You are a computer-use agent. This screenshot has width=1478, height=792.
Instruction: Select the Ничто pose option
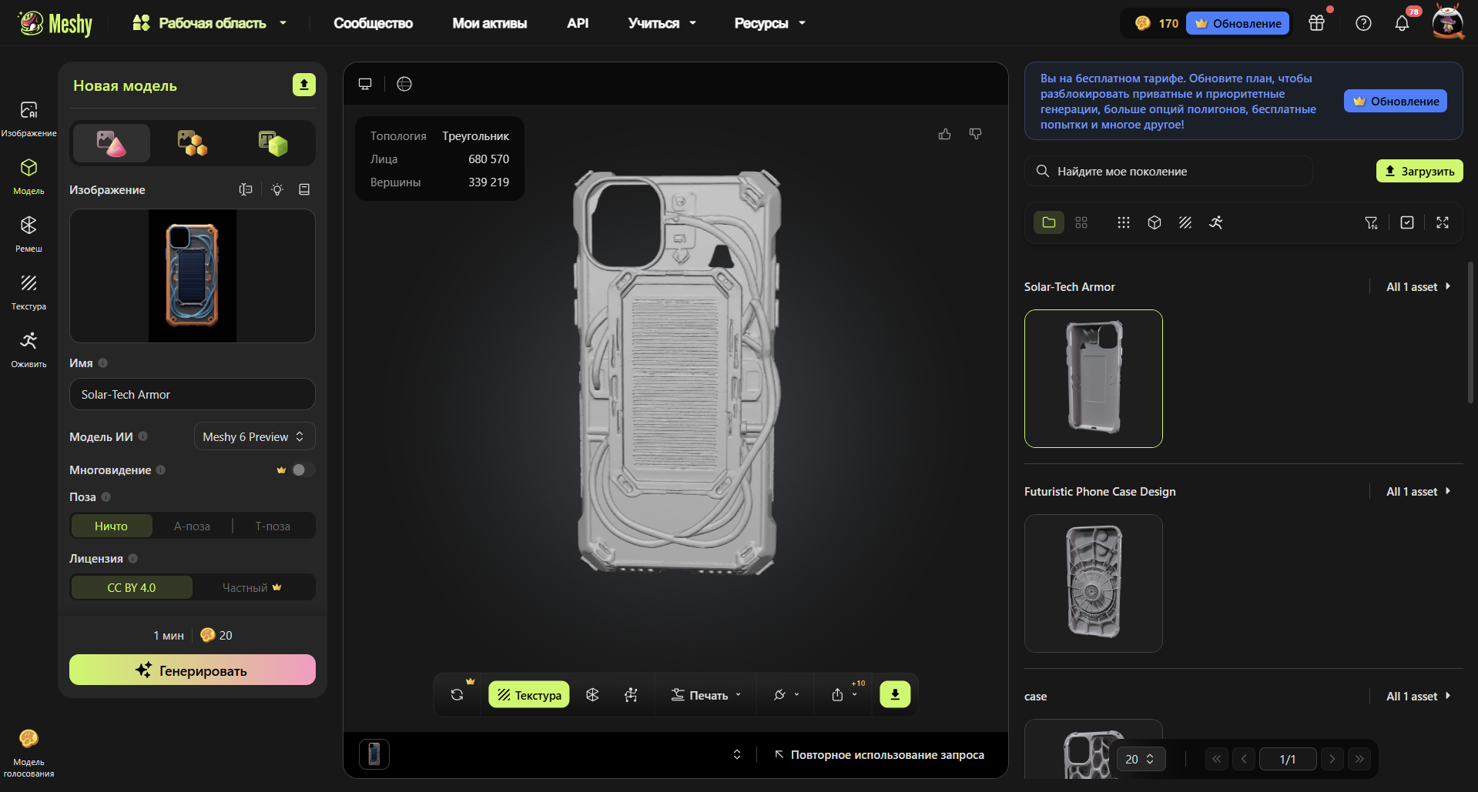tap(112, 526)
